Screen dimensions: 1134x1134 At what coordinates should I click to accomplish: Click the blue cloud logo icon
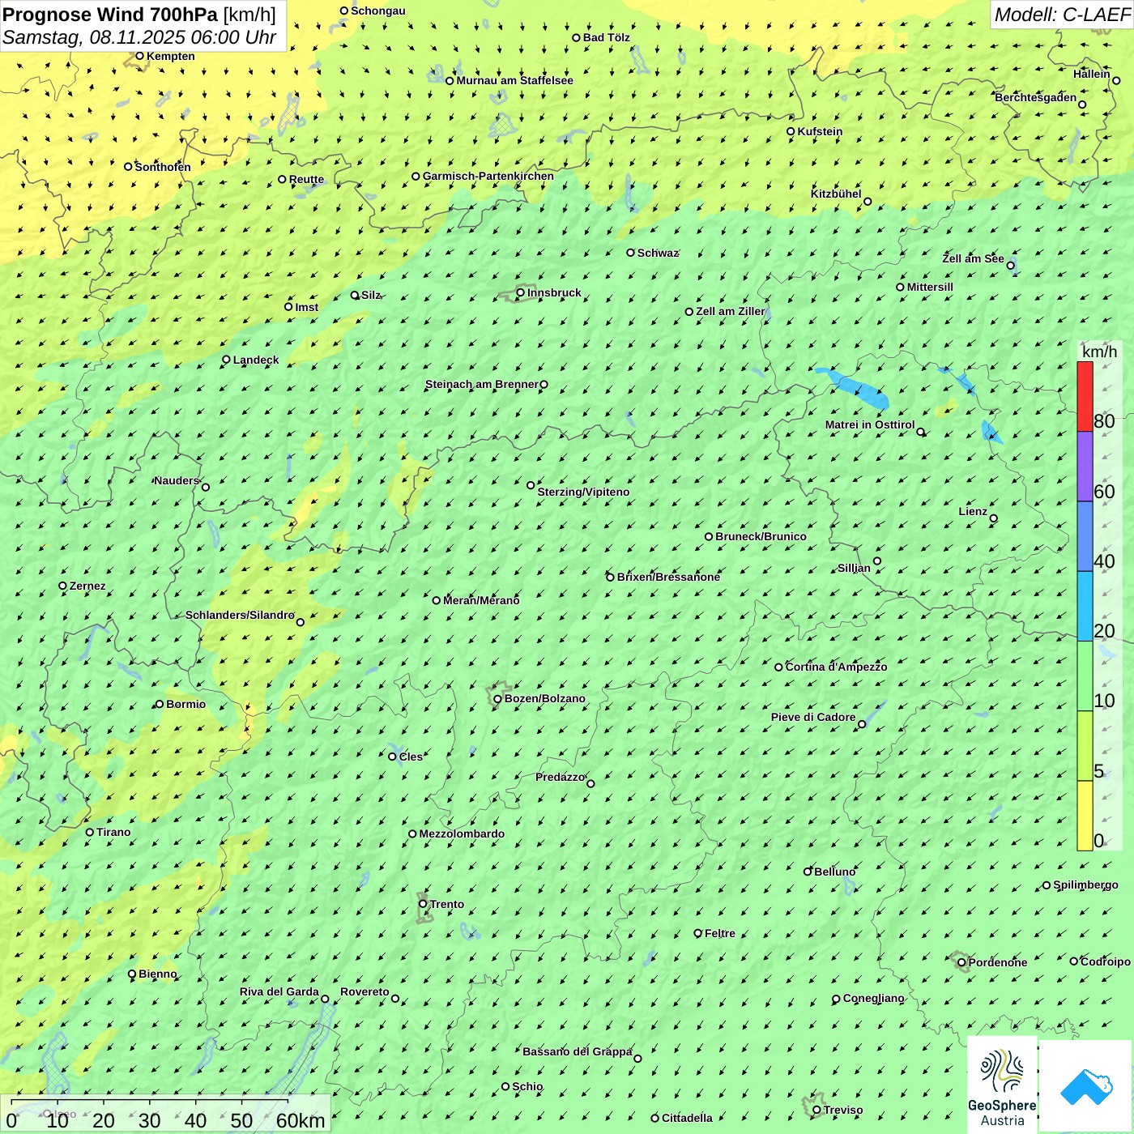click(x=1085, y=1086)
